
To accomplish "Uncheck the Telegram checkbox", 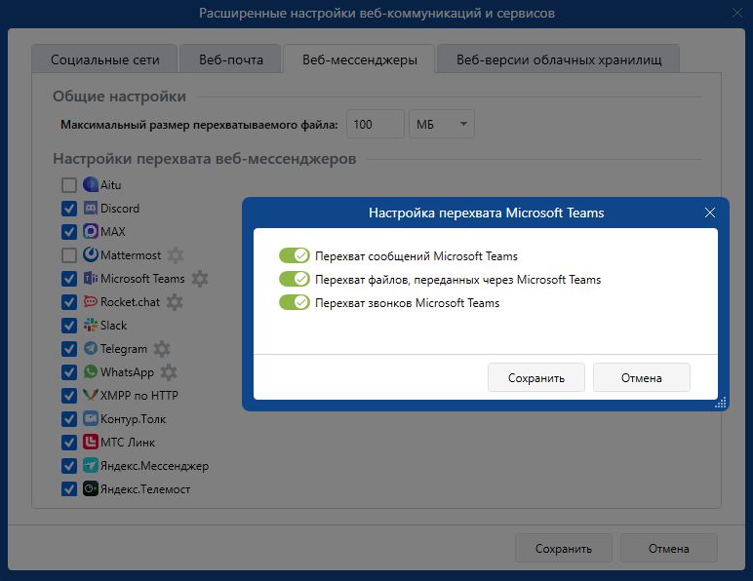I will 69,349.
